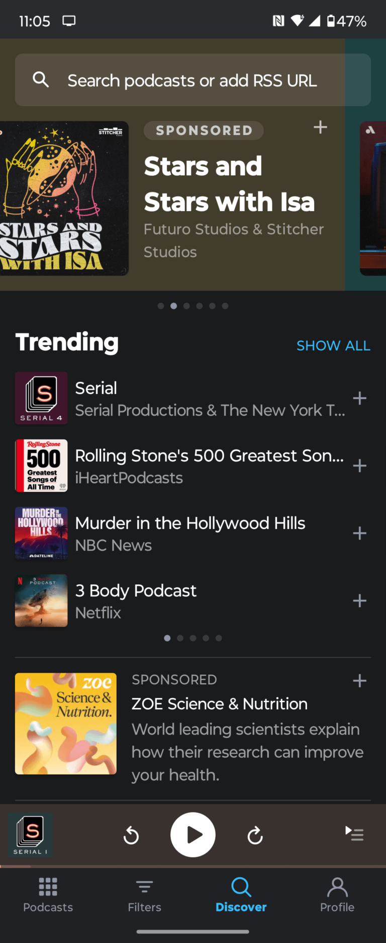This screenshot has width=386, height=943.
Task: Select the Serial trending row title
Action: pyautogui.click(x=96, y=388)
